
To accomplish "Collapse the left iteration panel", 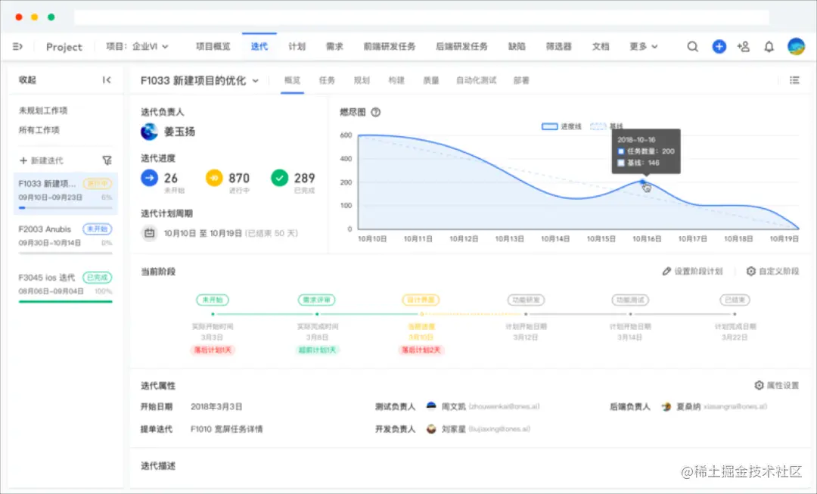I will point(107,79).
